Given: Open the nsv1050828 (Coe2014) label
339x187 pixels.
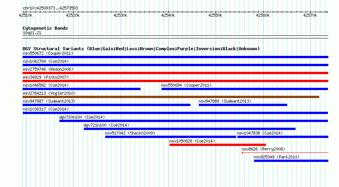Looking at the screenshot, I should [x=192, y=141].
